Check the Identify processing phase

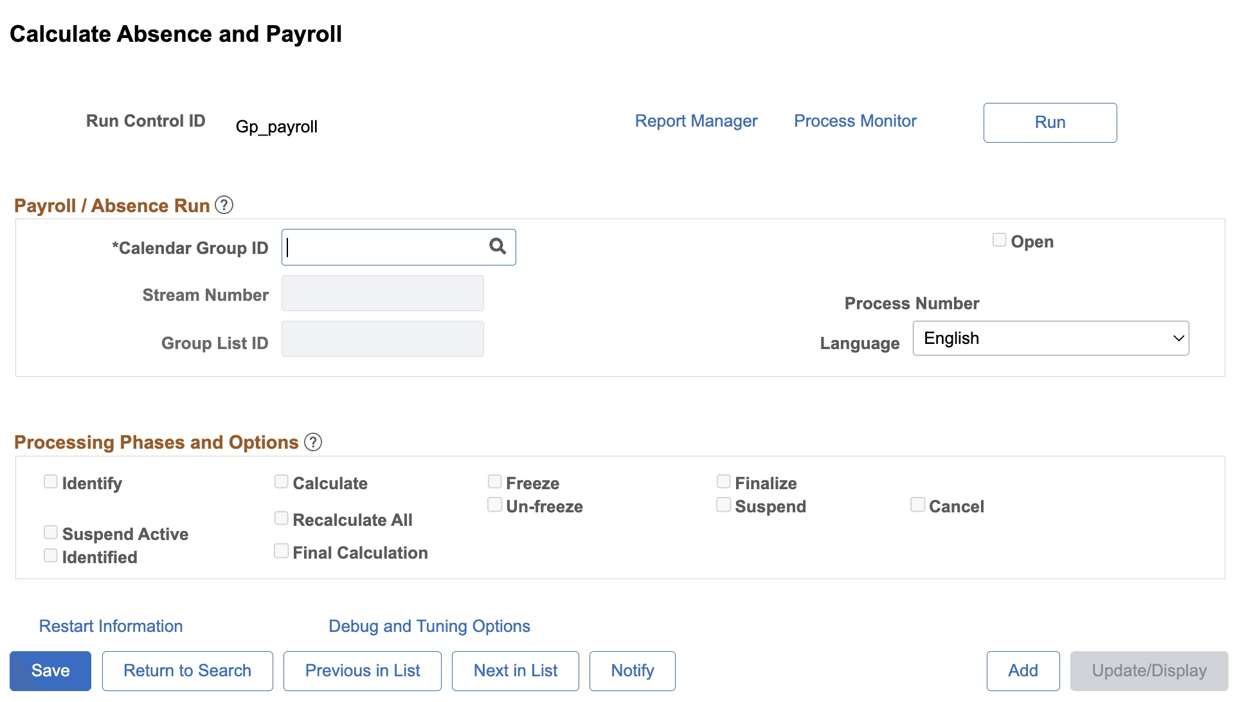[x=51, y=481]
